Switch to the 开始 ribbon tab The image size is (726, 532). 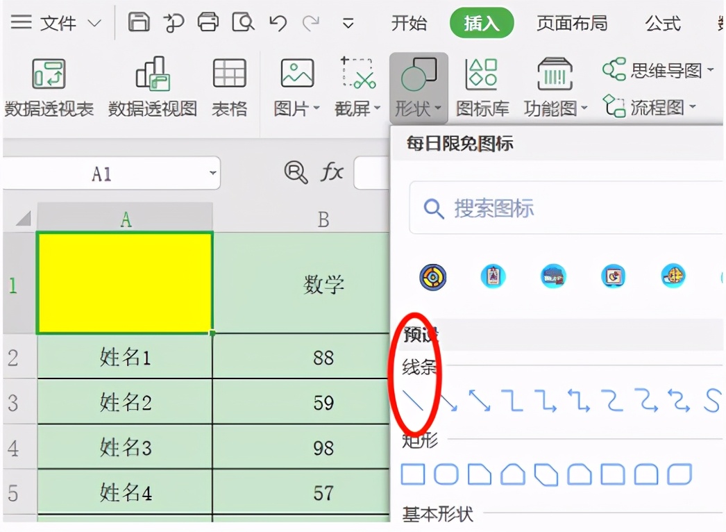(x=409, y=23)
